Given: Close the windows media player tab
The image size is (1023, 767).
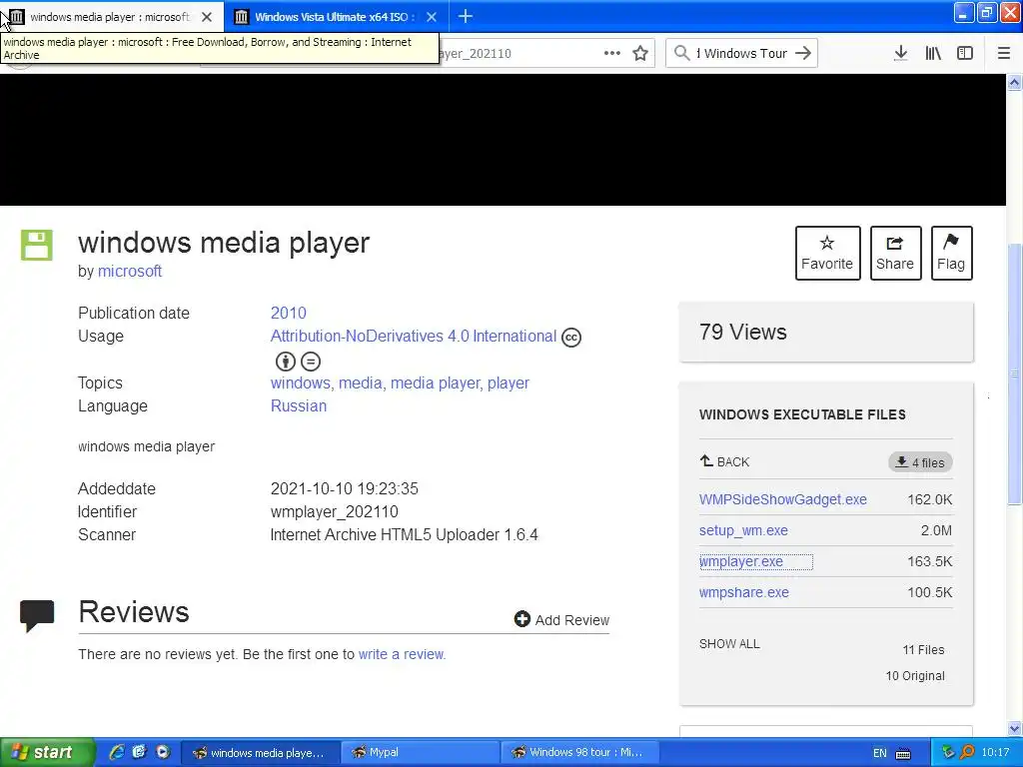Looking at the screenshot, I should pyautogui.click(x=207, y=17).
